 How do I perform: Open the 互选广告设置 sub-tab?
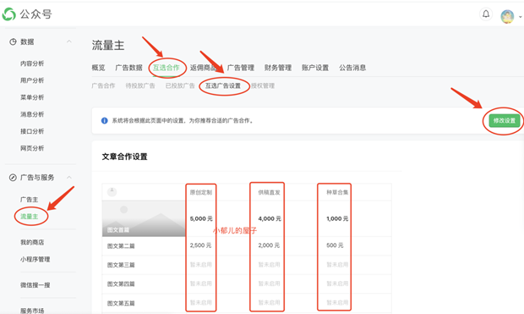[x=223, y=85]
